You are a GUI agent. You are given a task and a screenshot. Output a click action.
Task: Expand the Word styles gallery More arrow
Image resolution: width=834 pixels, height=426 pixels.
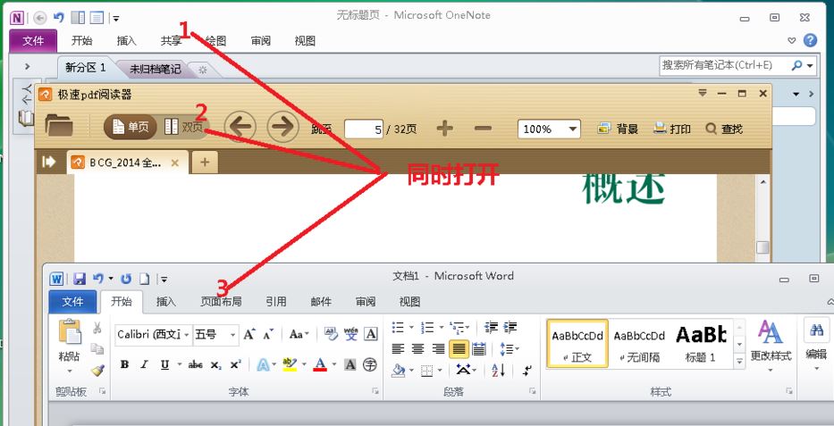click(x=739, y=362)
